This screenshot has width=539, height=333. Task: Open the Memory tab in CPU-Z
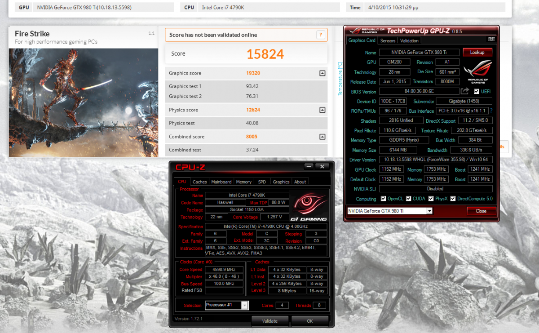point(244,182)
